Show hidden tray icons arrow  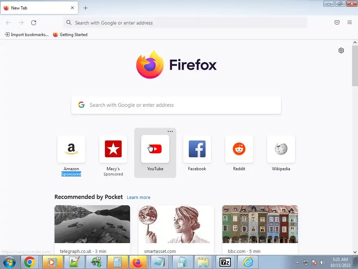297,262
